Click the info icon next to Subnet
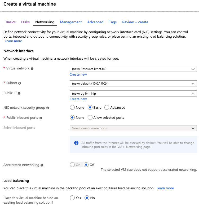 pyautogui.click(x=20, y=83)
